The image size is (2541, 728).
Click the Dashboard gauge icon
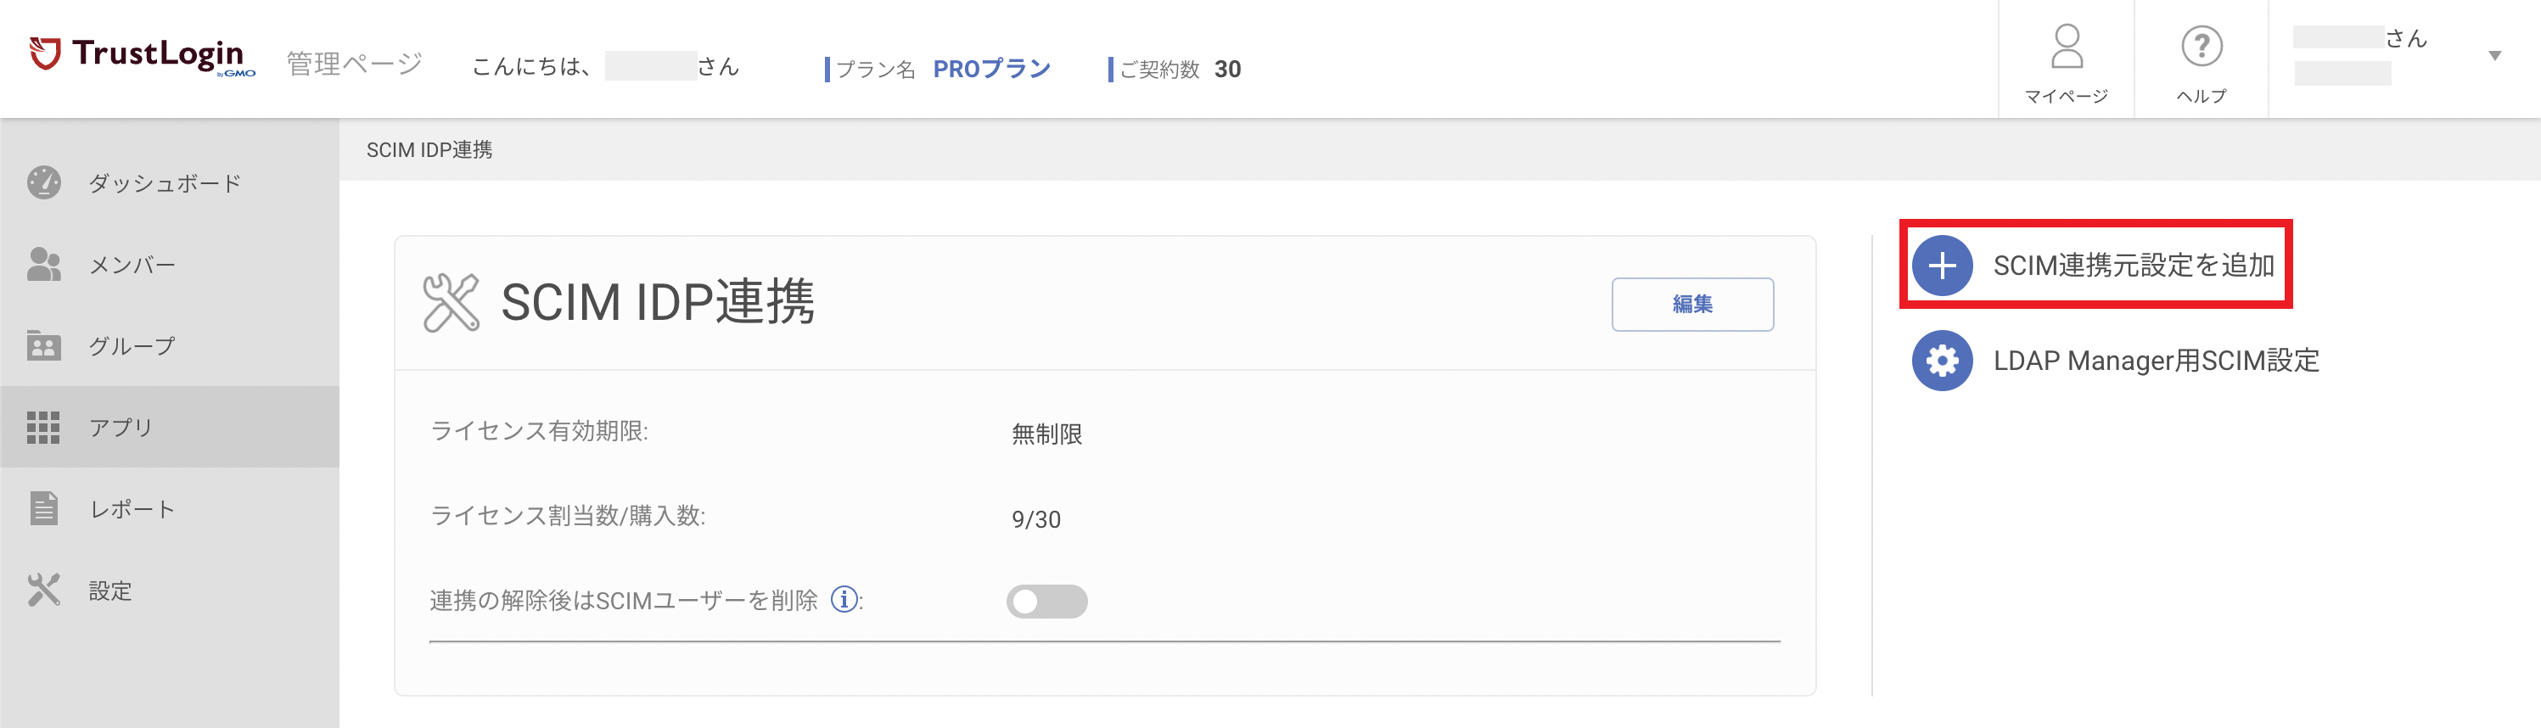[x=43, y=182]
